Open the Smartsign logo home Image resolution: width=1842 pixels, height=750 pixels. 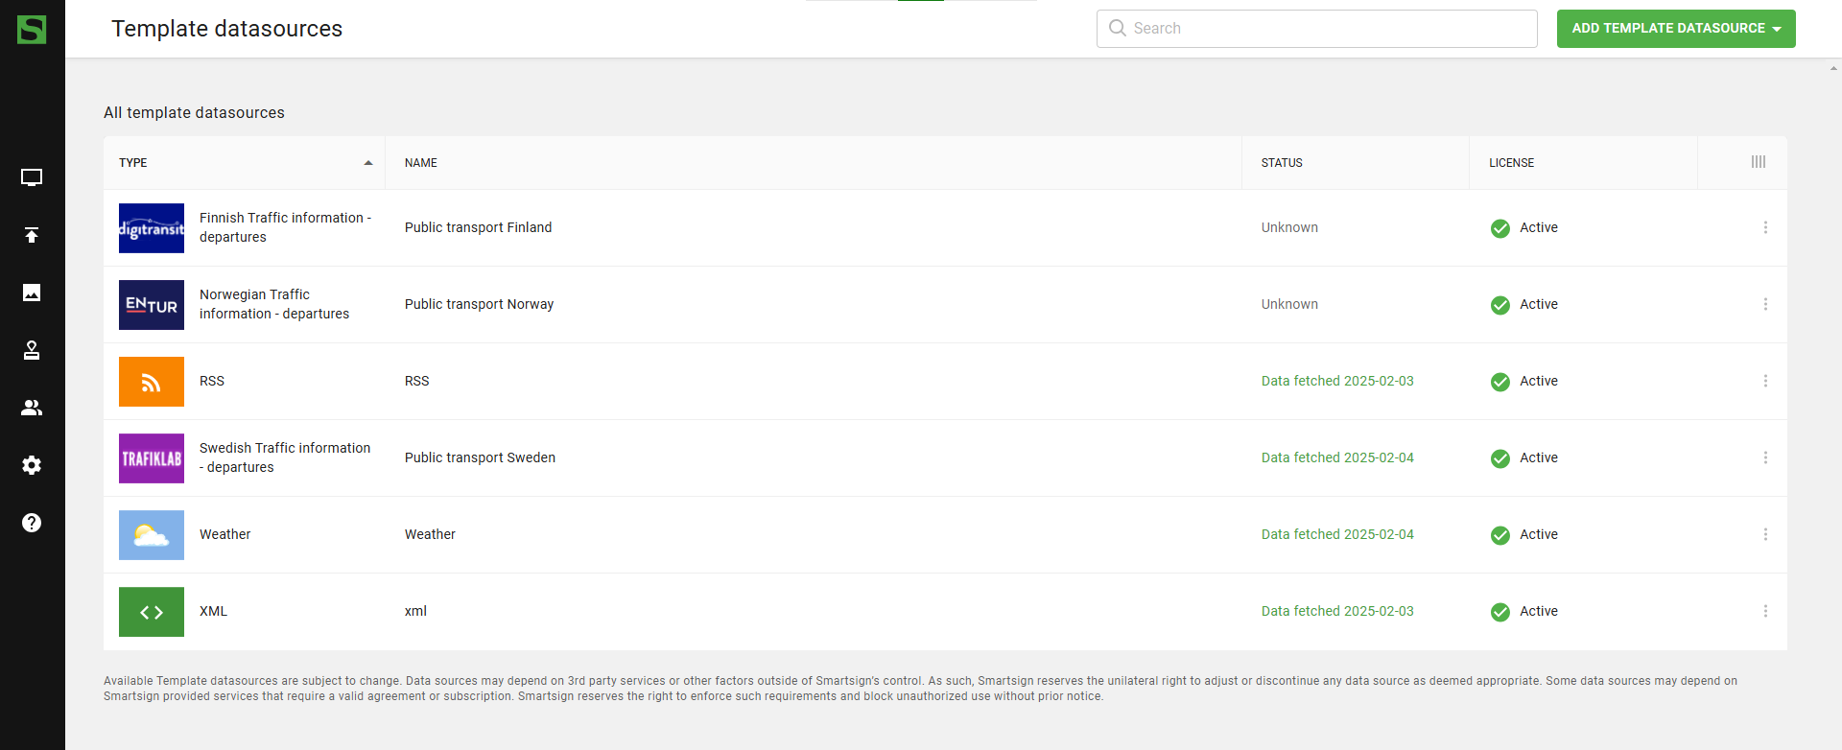(x=32, y=30)
